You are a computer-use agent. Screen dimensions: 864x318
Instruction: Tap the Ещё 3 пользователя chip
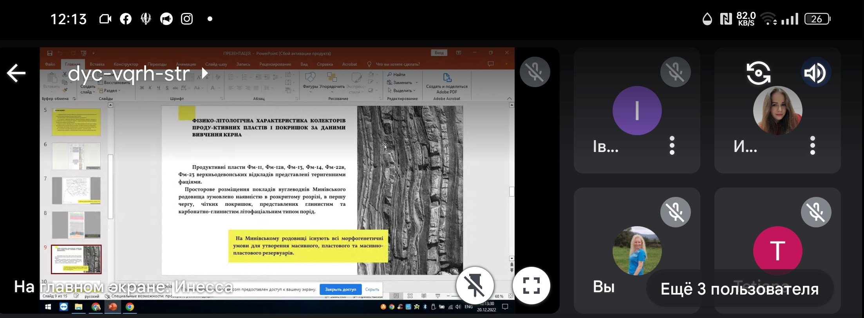(739, 289)
